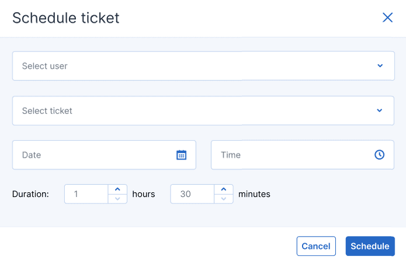Click the 'Select ticket' placeholder text
Image resolution: width=406 pixels, height=263 pixels.
[x=47, y=110]
